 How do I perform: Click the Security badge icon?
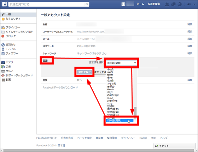point(3,19)
